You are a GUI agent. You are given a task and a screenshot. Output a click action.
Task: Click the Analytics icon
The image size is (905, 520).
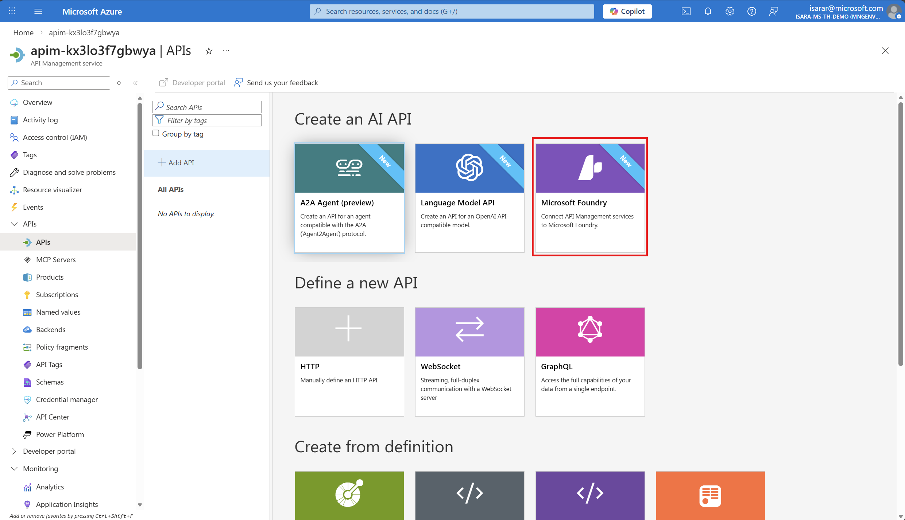(27, 487)
